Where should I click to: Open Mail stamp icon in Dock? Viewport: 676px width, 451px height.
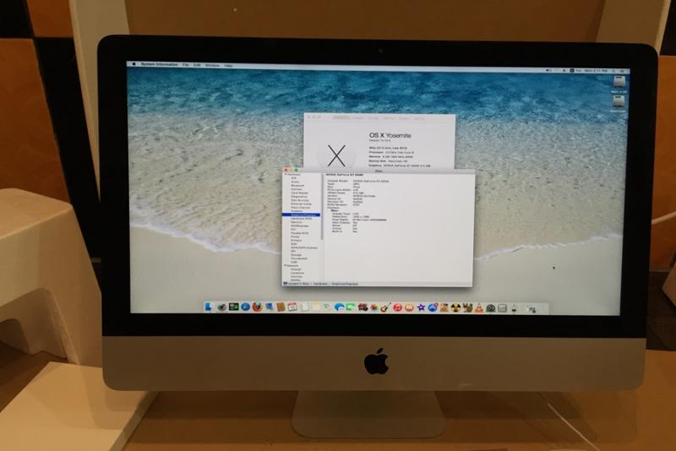pos(269,307)
